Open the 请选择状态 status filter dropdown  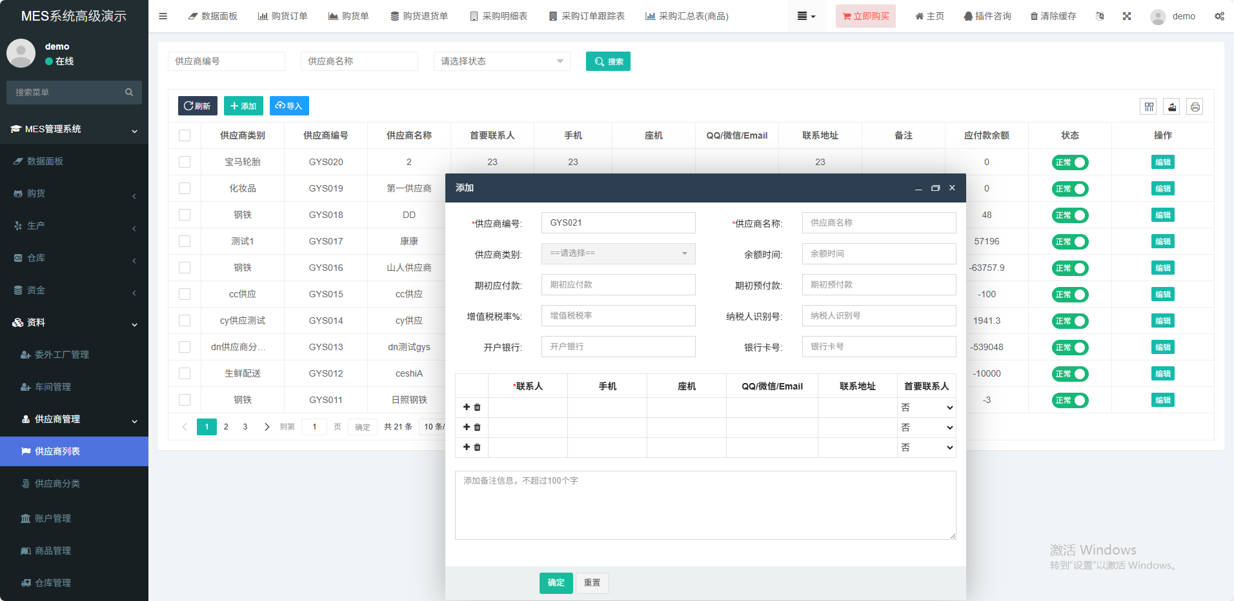501,61
